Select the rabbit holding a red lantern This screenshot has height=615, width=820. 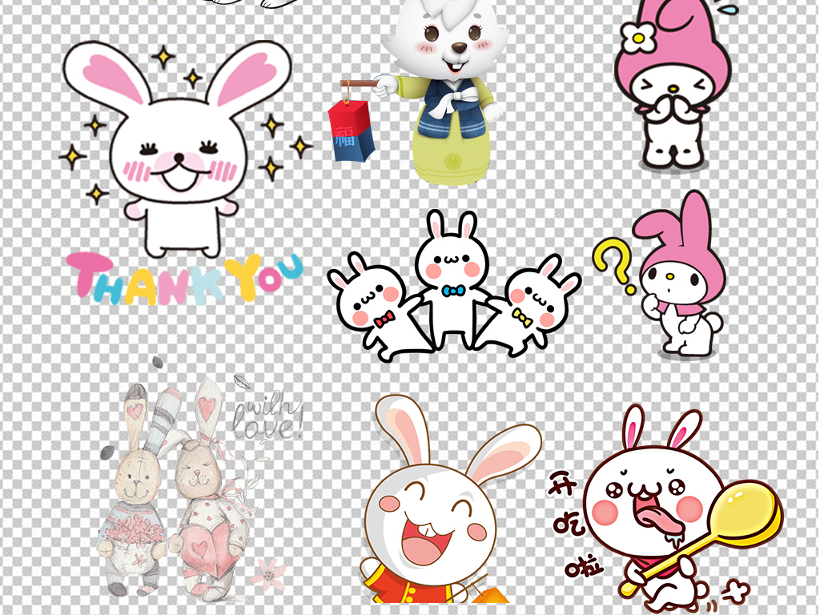tap(418, 93)
